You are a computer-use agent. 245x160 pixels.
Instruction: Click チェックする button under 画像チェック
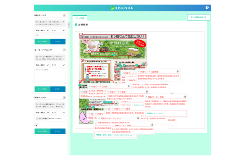point(42,131)
